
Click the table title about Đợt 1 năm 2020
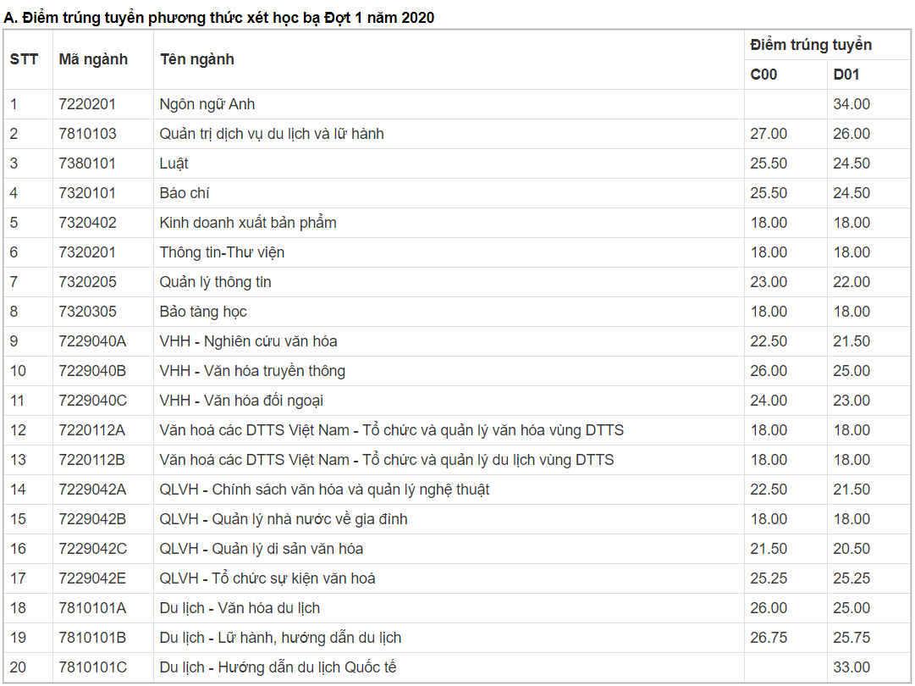(219, 18)
